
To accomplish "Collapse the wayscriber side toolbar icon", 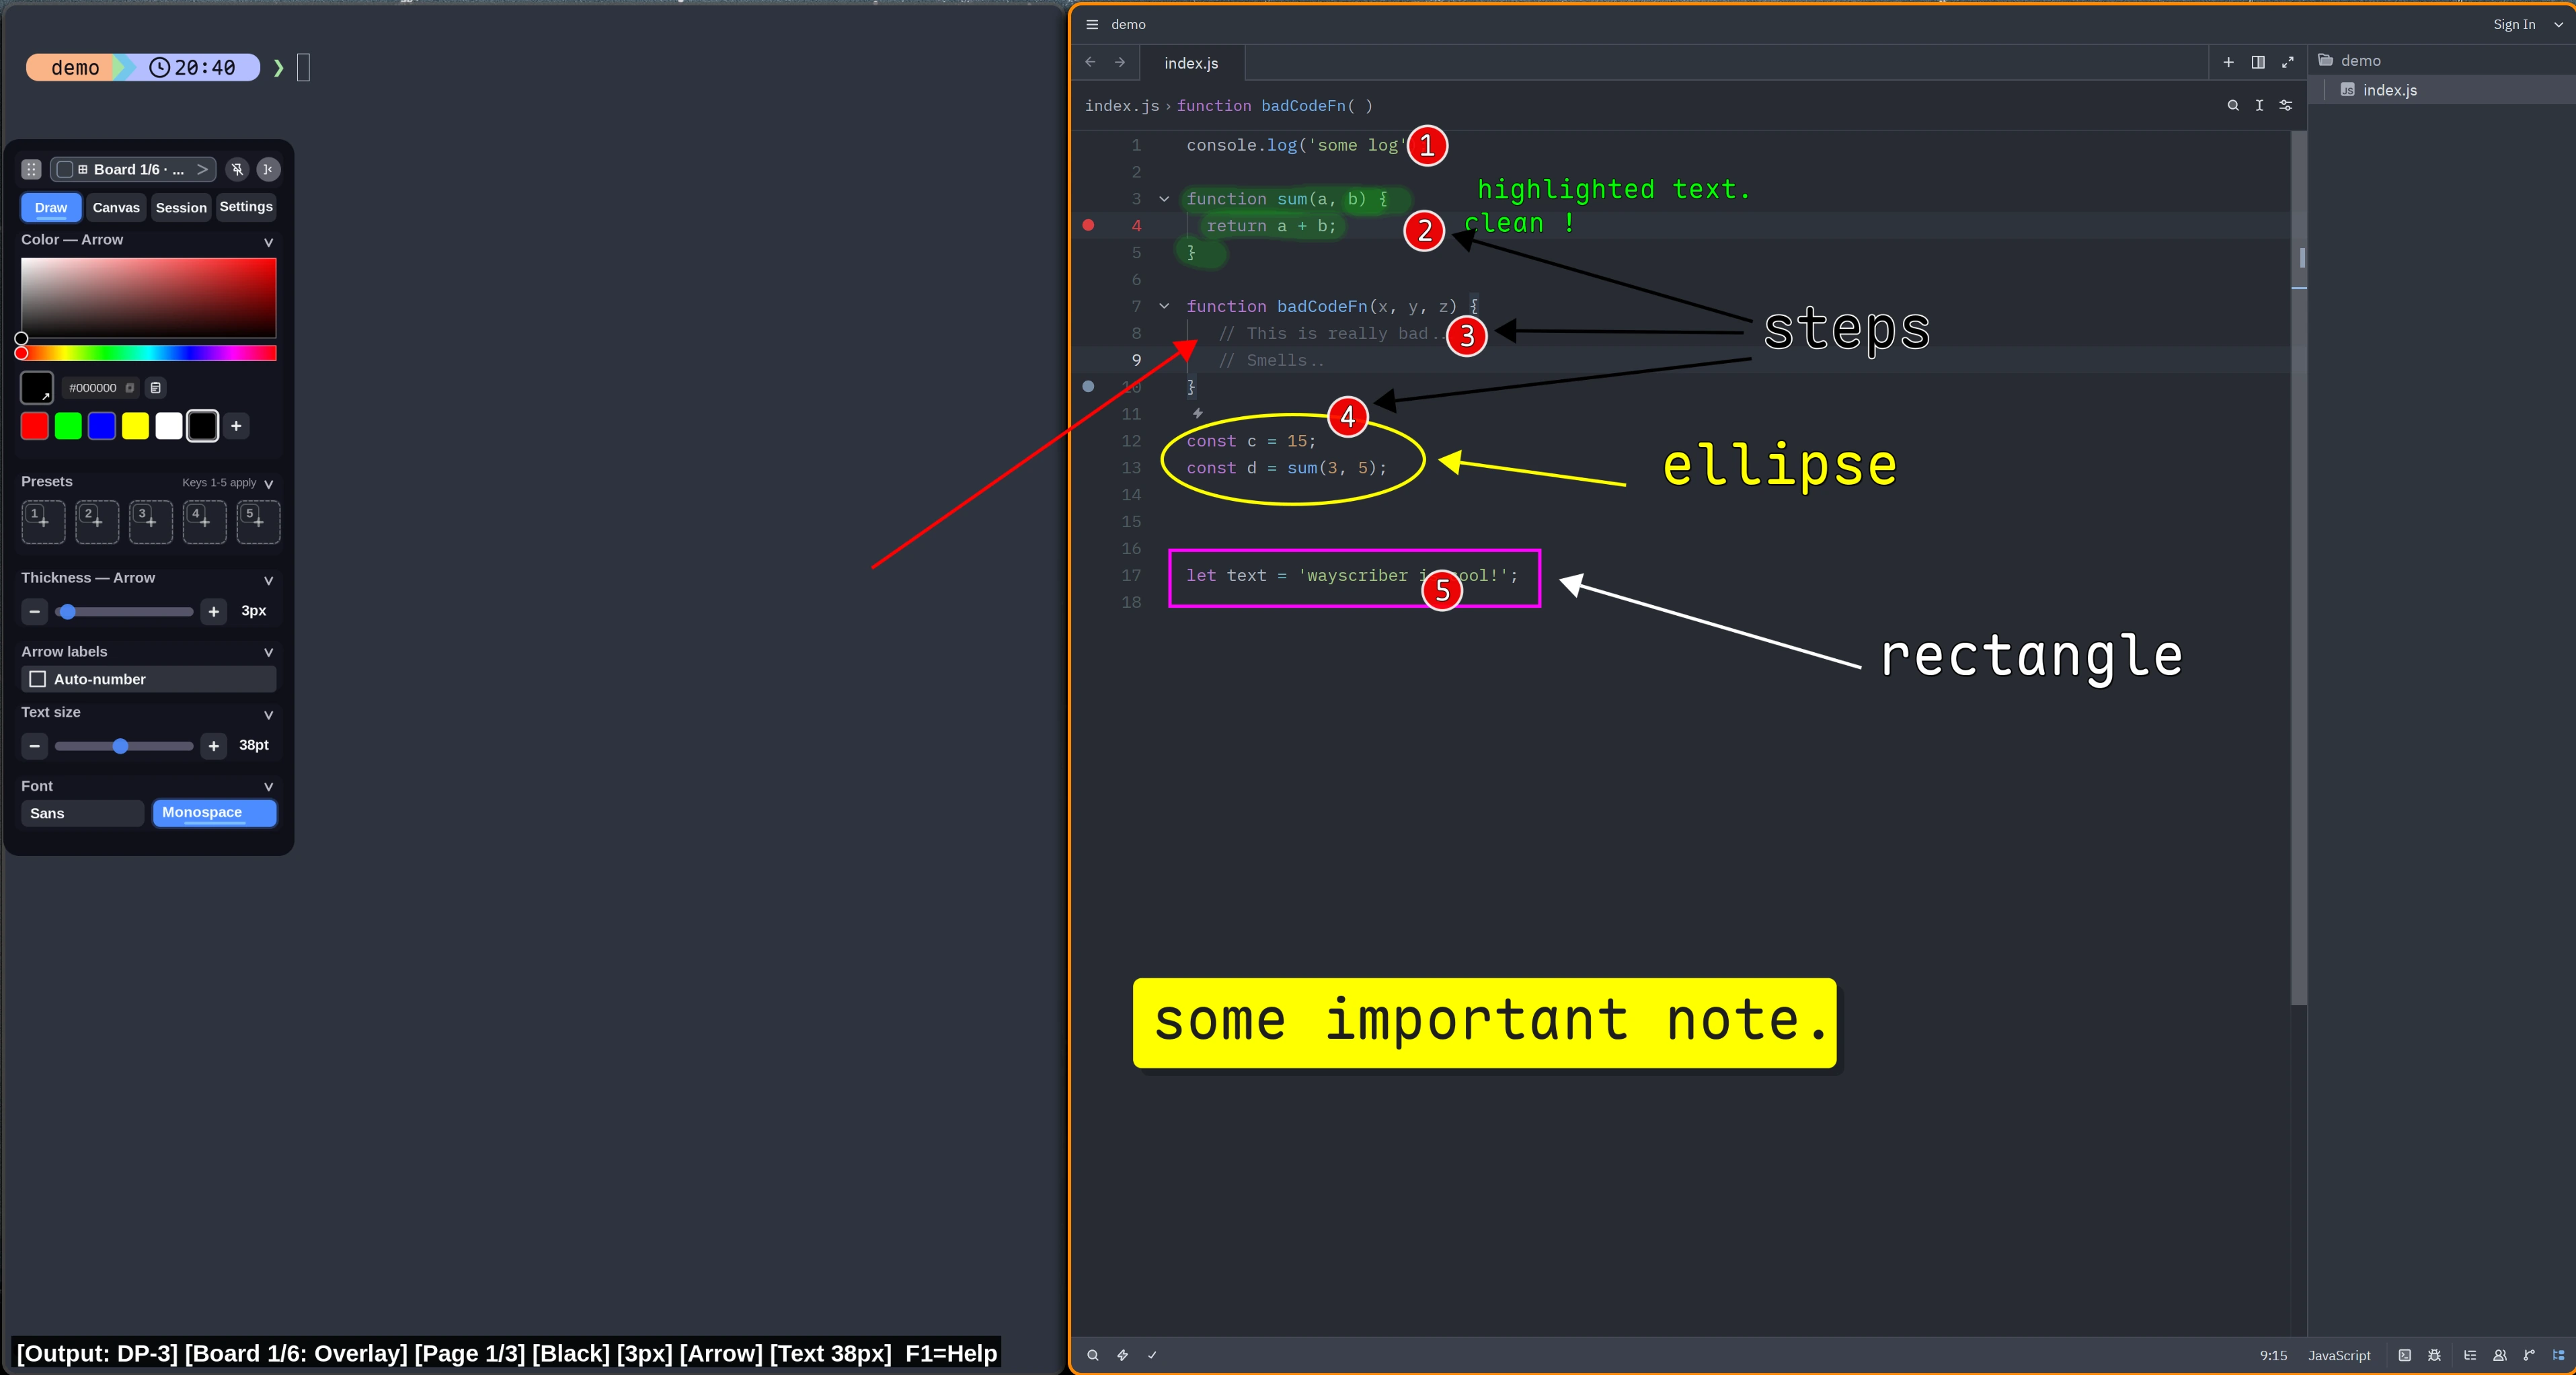I will click(268, 169).
